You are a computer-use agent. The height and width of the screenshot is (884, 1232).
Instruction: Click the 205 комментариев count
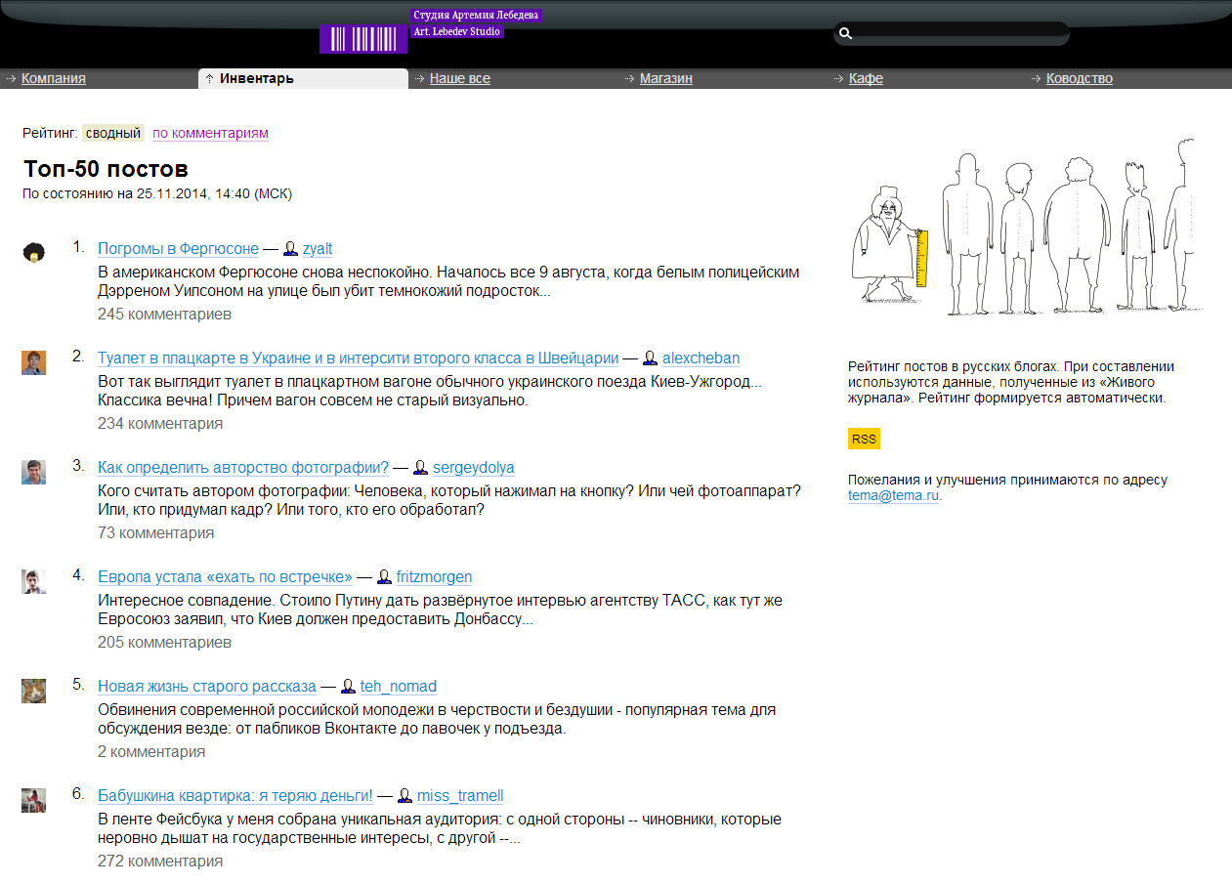[x=164, y=643]
